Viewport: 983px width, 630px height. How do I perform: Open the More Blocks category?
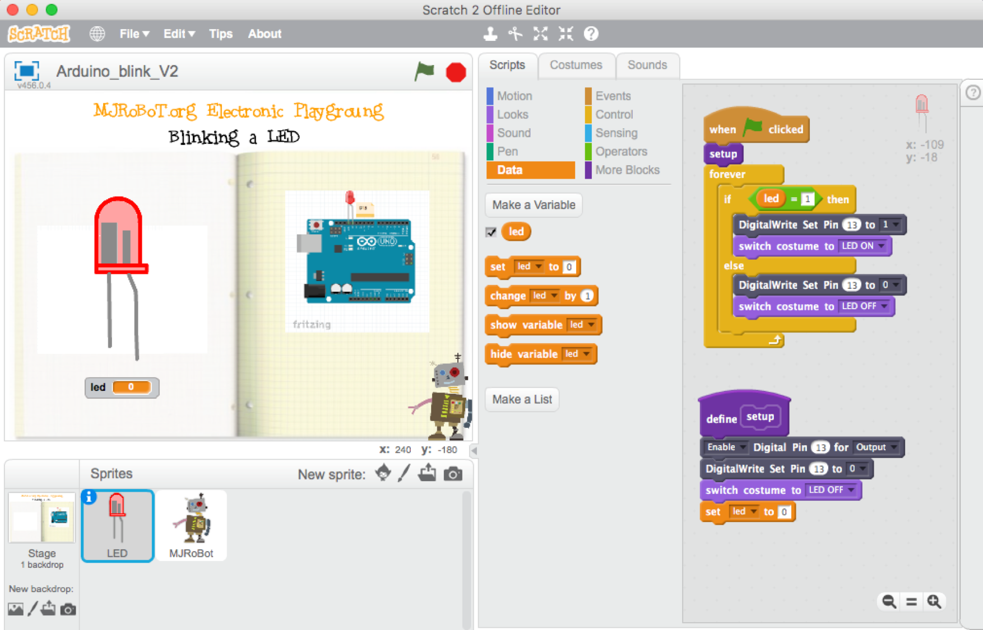(628, 170)
